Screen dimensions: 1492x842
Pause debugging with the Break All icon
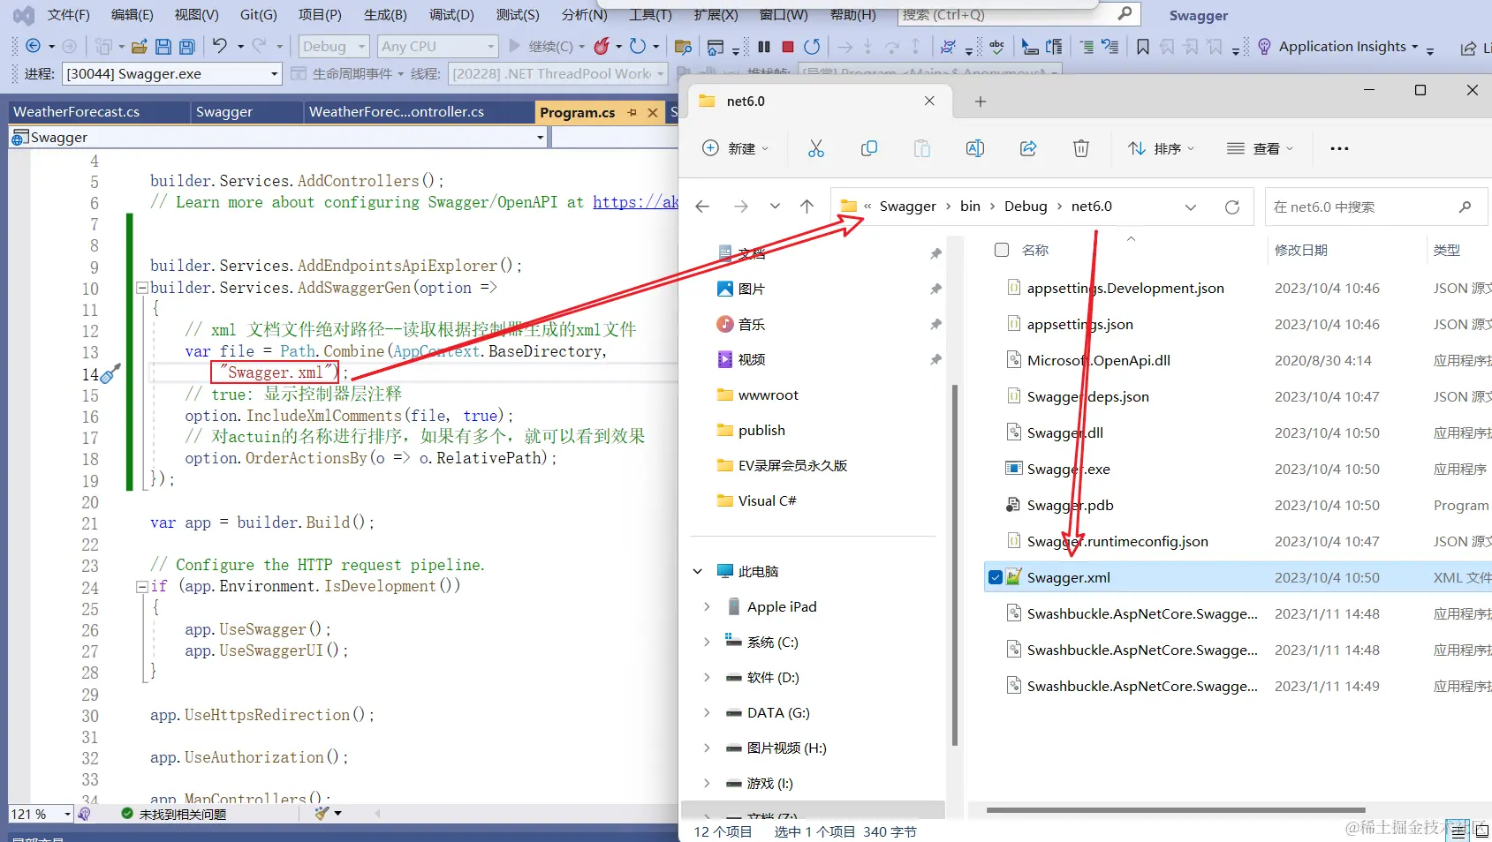tap(764, 47)
